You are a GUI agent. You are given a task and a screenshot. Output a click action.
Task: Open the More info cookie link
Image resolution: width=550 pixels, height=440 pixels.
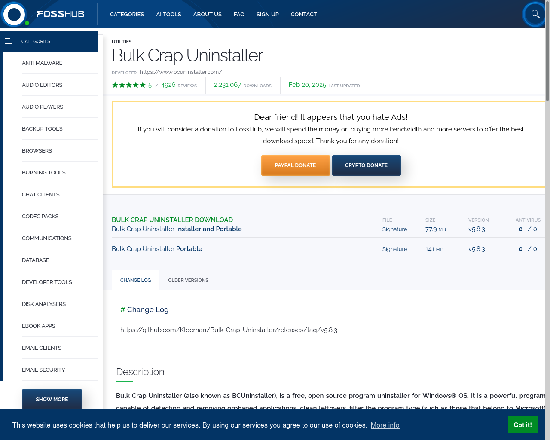point(385,425)
